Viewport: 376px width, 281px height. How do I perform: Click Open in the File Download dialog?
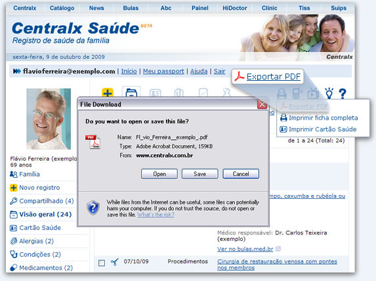pos(159,174)
